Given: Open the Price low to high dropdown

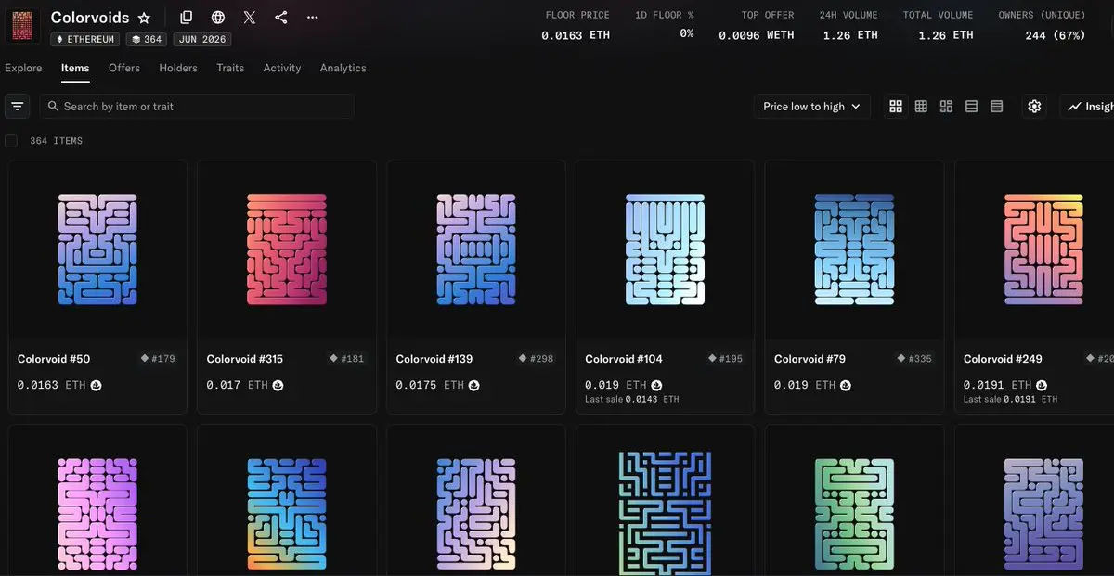Looking at the screenshot, I should coord(812,107).
